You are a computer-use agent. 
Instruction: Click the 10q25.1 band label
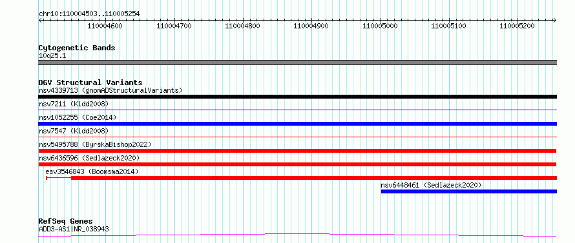pos(52,56)
